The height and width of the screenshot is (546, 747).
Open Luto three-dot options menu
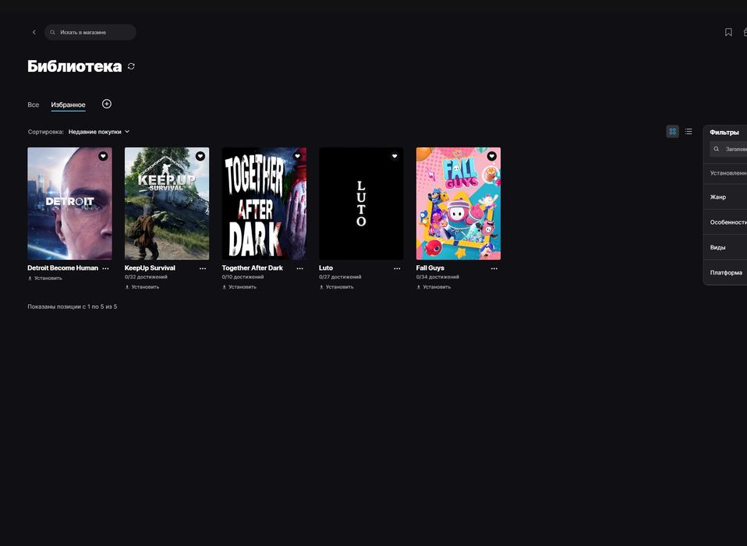pyautogui.click(x=398, y=268)
